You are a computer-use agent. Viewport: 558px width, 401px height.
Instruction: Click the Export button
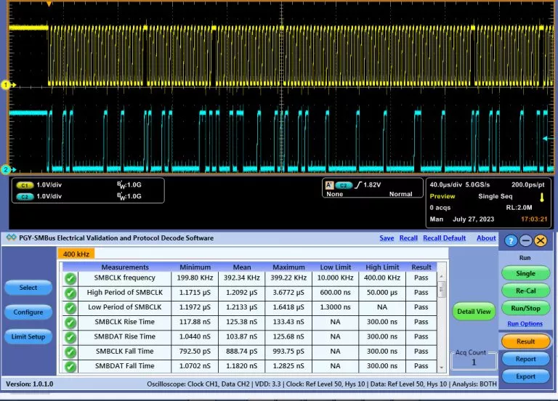click(525, 376)
